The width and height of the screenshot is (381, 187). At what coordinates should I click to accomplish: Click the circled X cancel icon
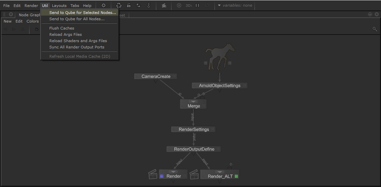[x=179, y=5]
